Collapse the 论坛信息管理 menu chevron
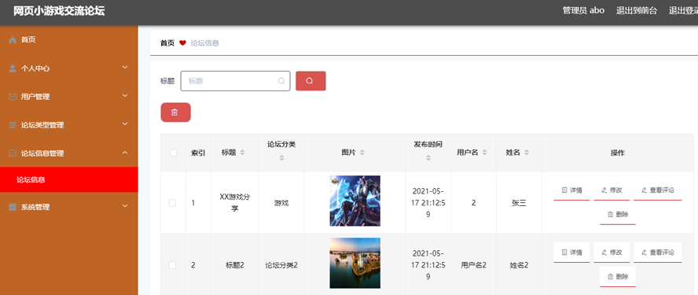698x295 pixels. point(125,153)
